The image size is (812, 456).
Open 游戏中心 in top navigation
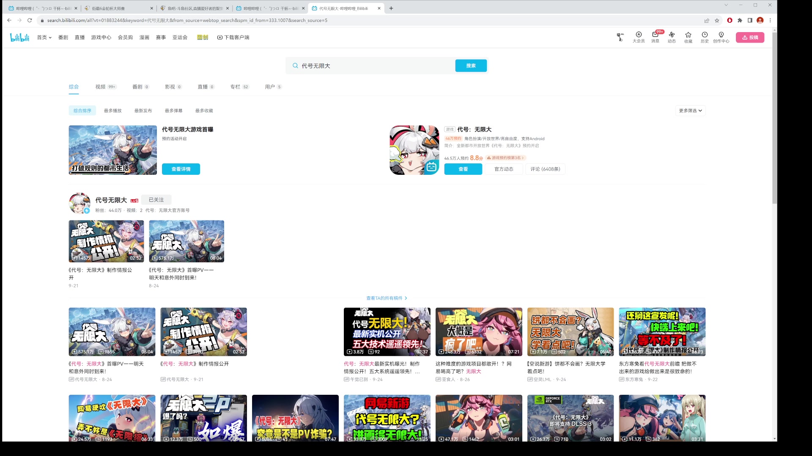coord(101,38)
